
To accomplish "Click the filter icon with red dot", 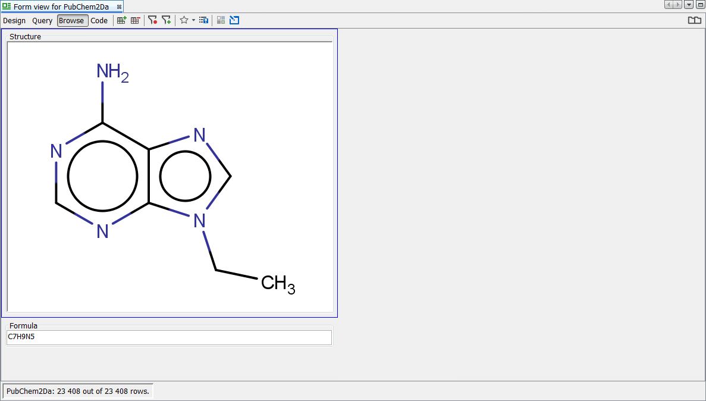I will coord(152,20).
